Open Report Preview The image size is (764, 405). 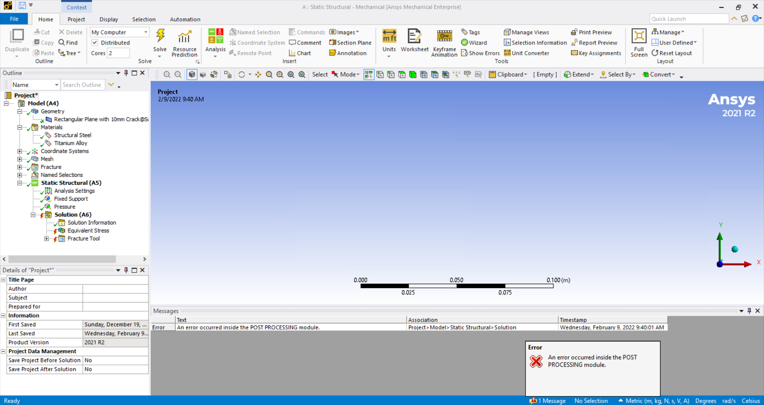(x=594, y=43)
